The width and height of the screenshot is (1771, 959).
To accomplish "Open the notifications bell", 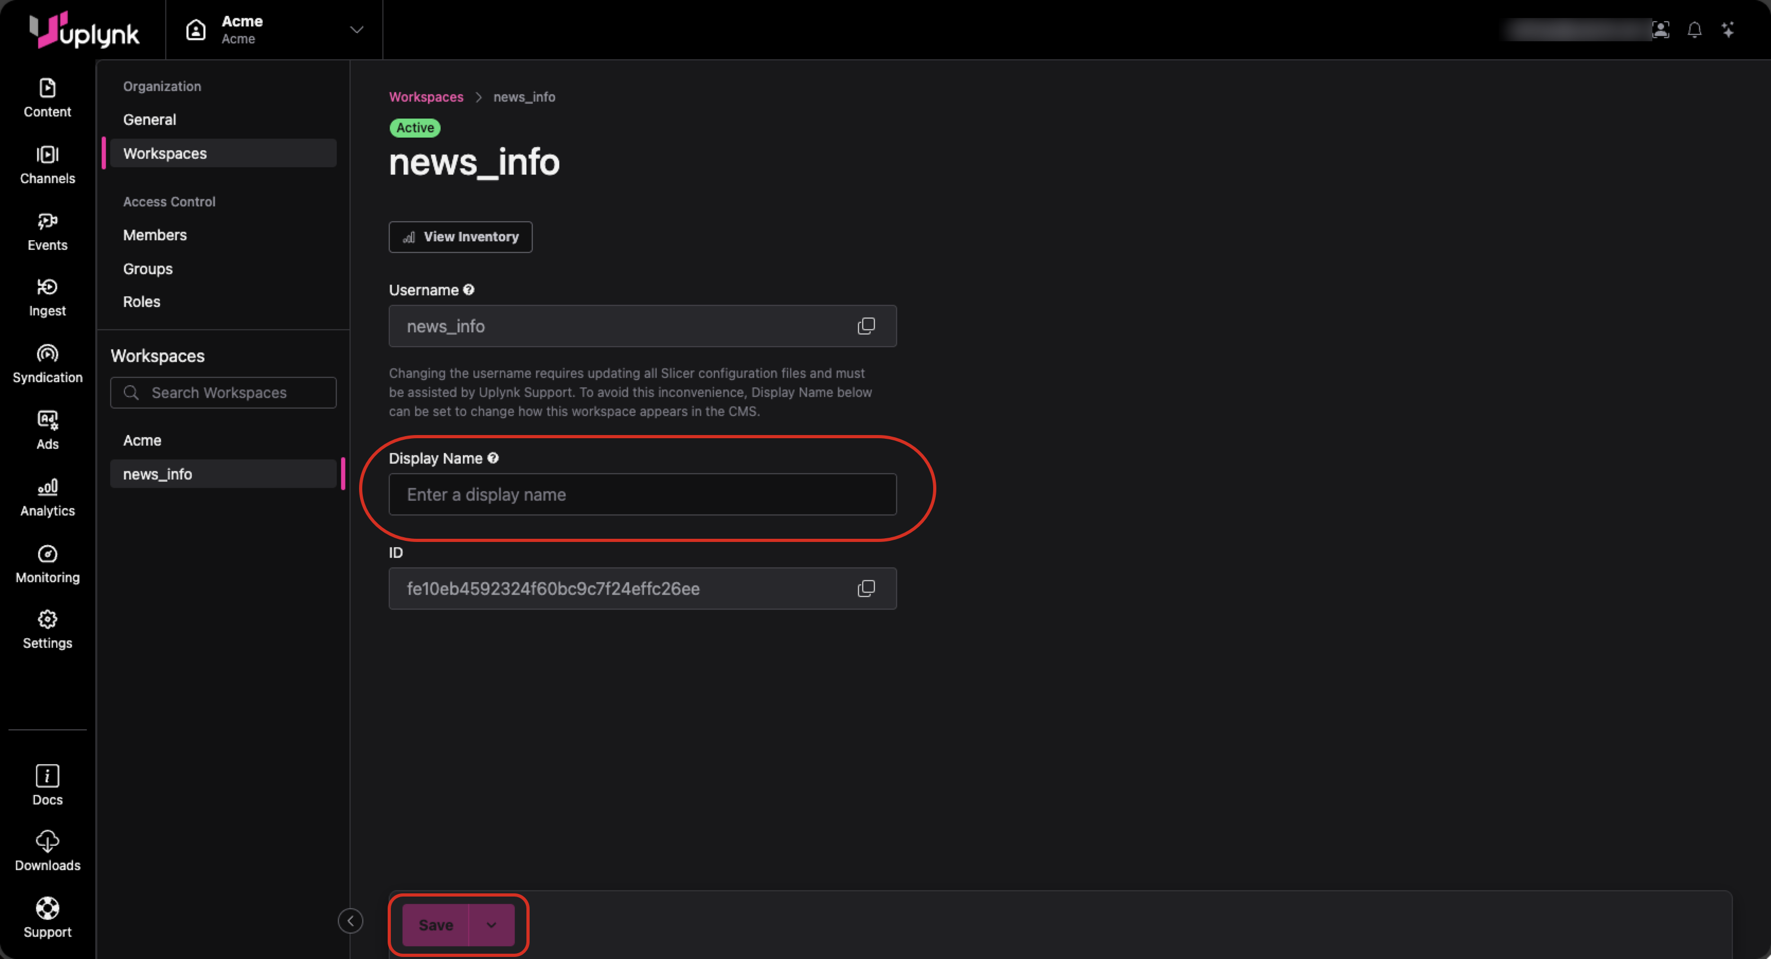I will coord(1694,30).
